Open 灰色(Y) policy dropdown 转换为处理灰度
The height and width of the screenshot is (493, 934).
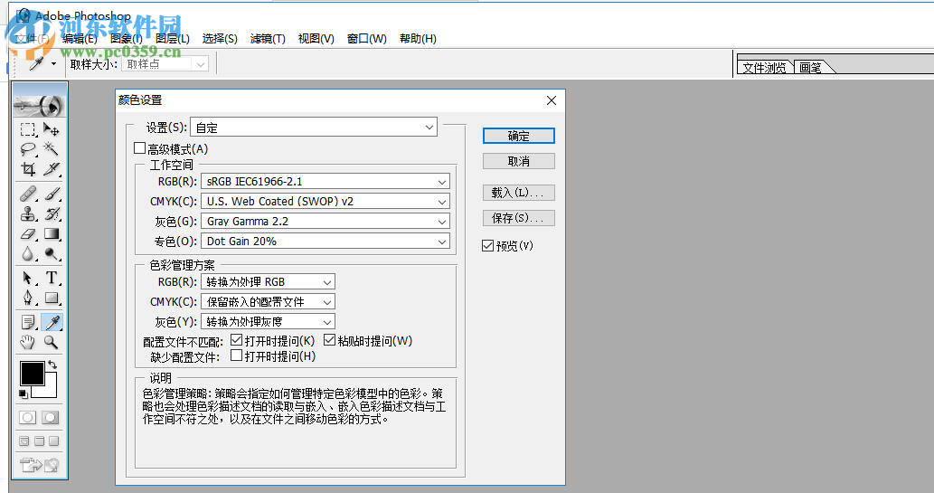268,321
